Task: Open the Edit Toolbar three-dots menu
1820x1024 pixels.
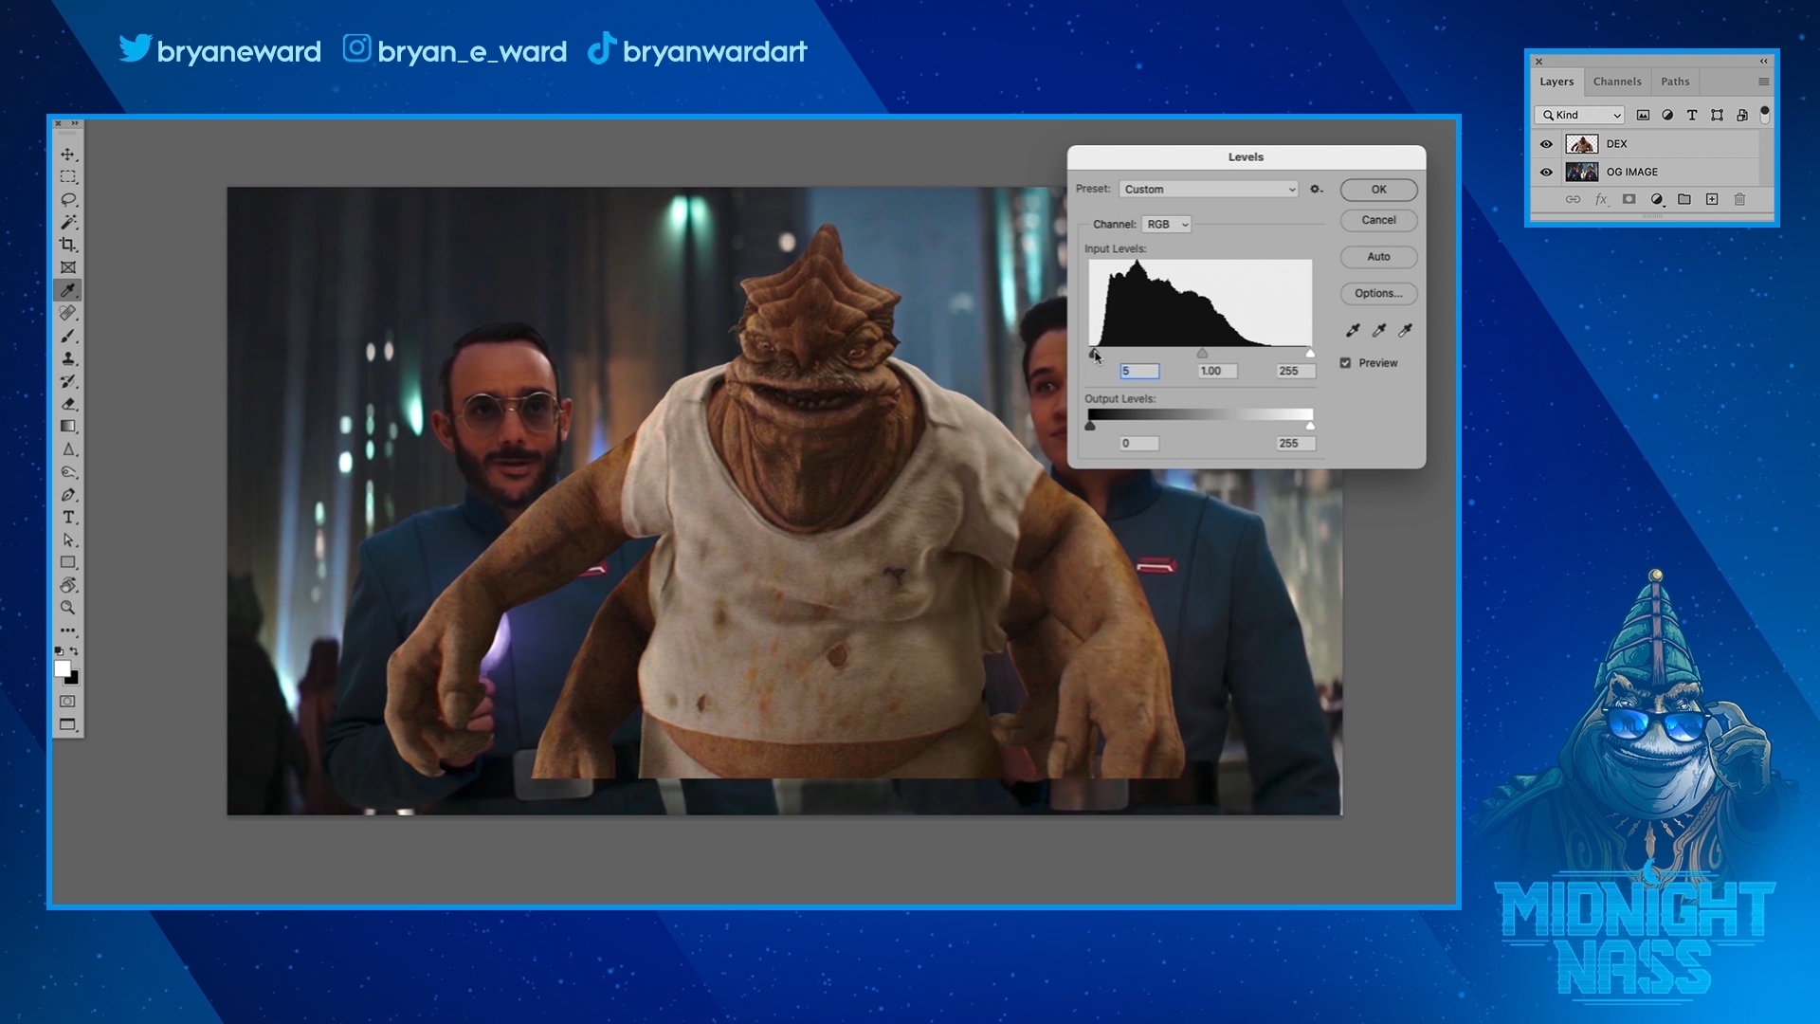Action: click(68, 631)
